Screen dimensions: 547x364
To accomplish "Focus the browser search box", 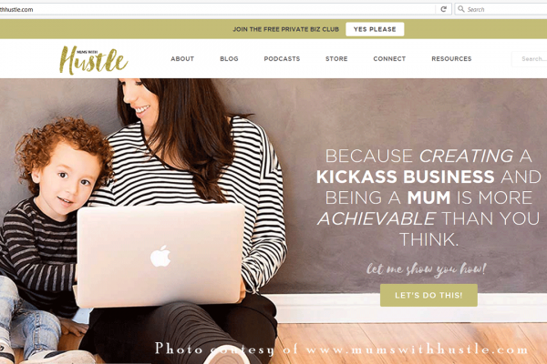I will (x=501, y=9).
